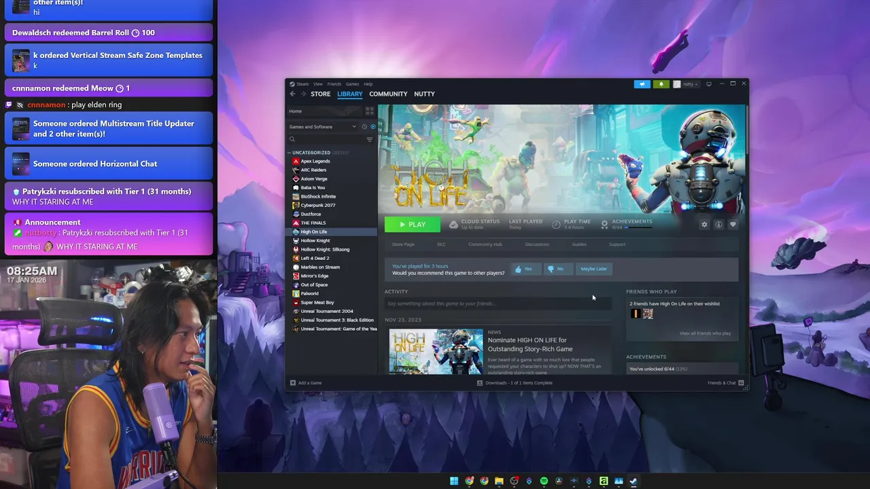Open the Discussions link

(537, 244)
